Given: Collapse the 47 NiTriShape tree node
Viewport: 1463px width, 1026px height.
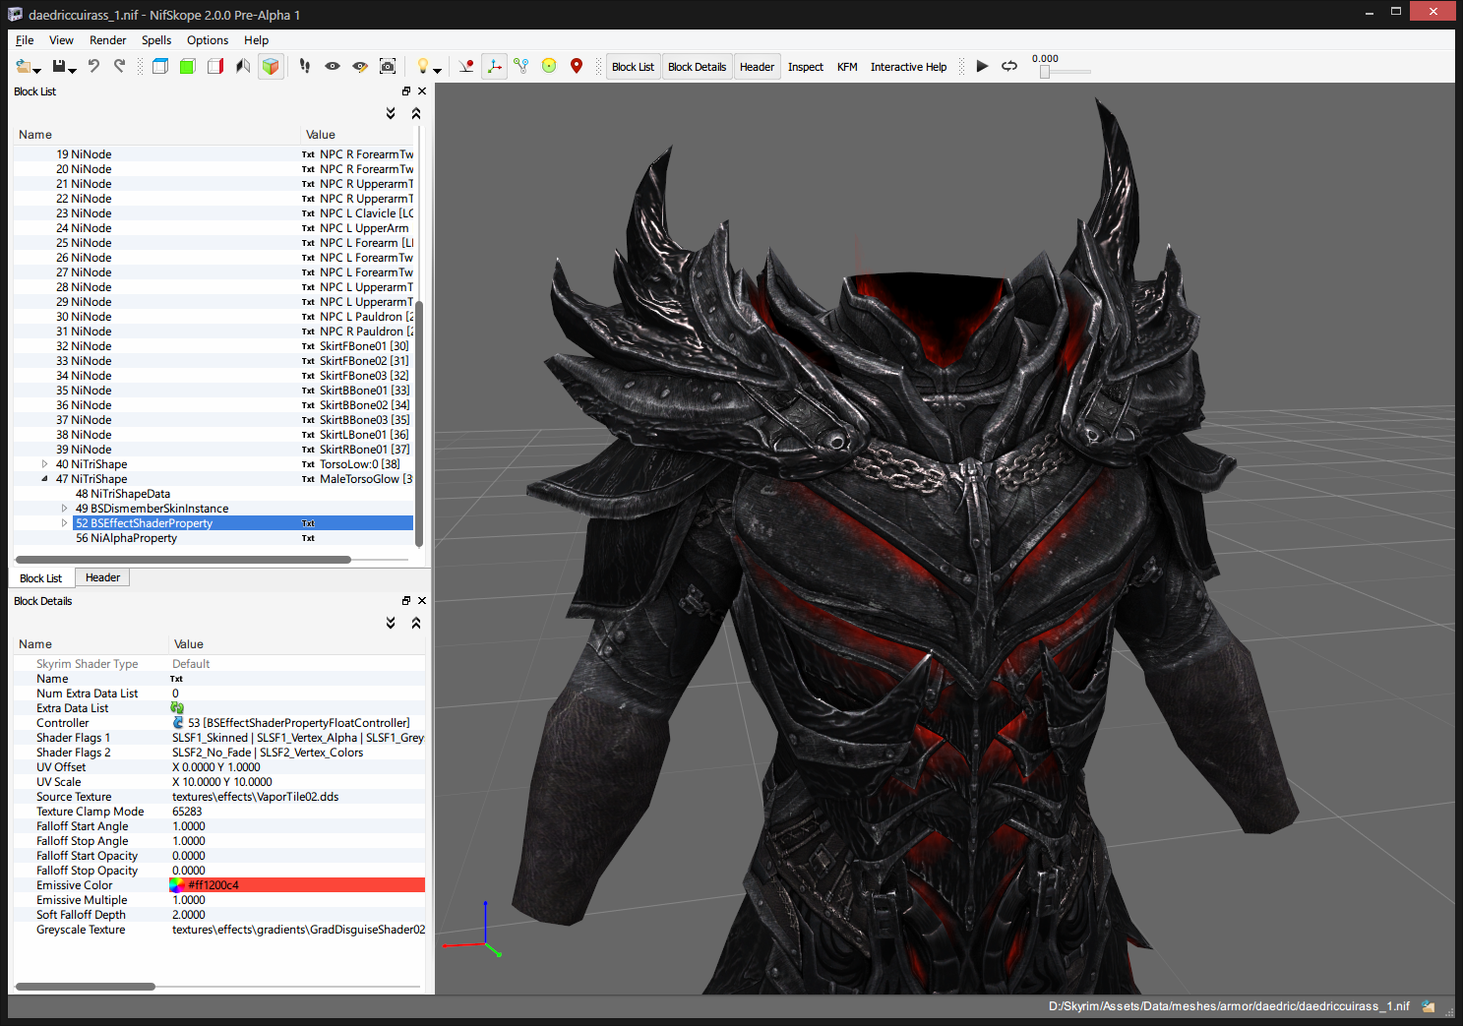Looking at the screenshot, I should pos(44,479).
